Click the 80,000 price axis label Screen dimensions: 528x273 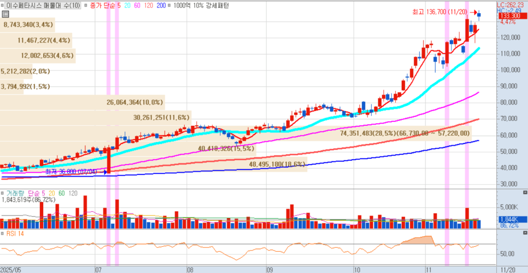click(x=510, y=102)
